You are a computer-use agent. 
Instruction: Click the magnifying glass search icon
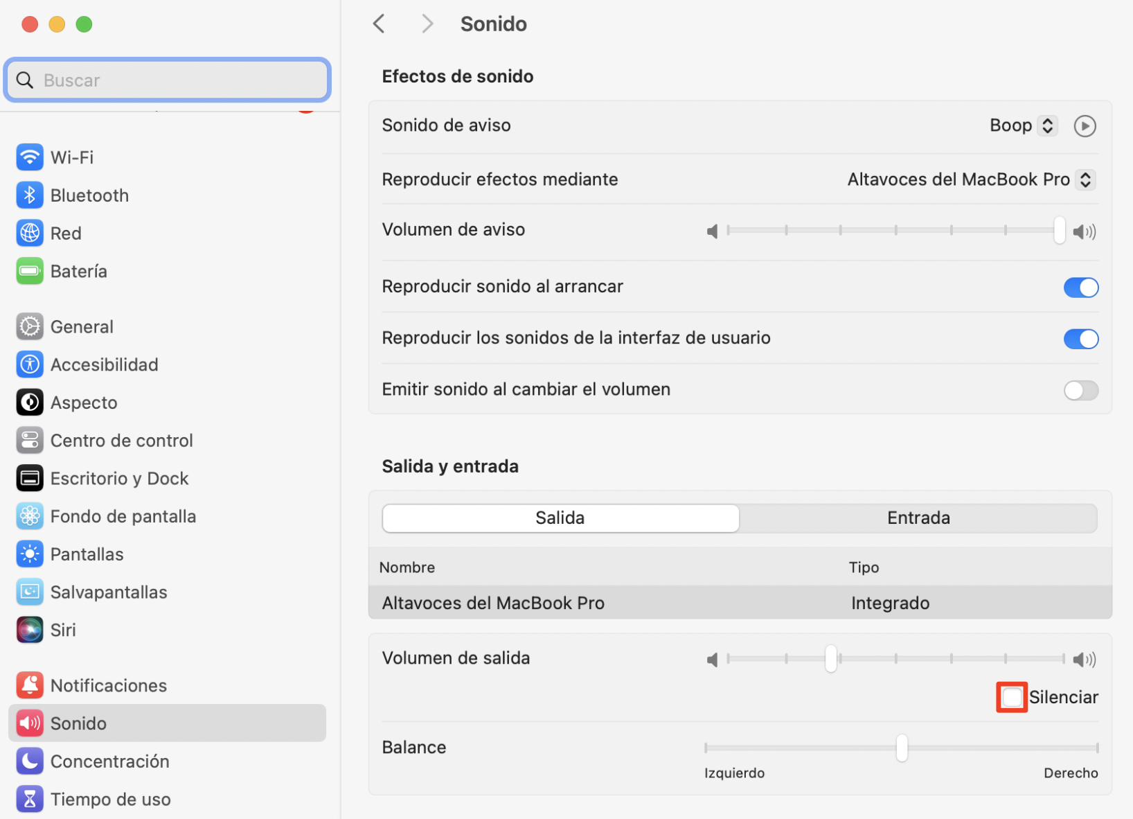click(x=25, y=80)
